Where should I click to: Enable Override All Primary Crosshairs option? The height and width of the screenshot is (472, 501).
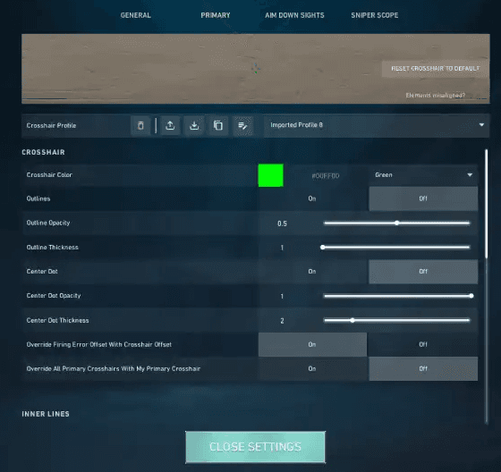pyautogui.click(x=312, y=368)
